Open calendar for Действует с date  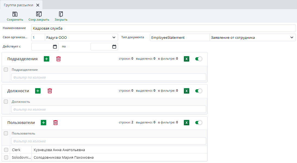[x=55, y=47]
